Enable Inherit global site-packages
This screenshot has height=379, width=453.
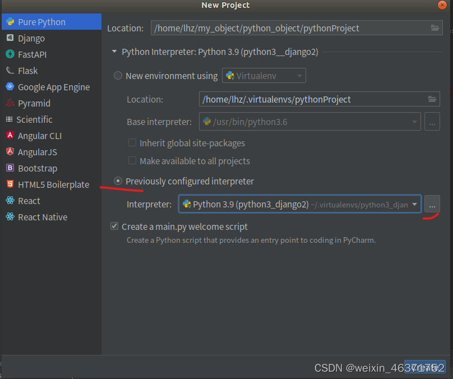coord(132,143)
